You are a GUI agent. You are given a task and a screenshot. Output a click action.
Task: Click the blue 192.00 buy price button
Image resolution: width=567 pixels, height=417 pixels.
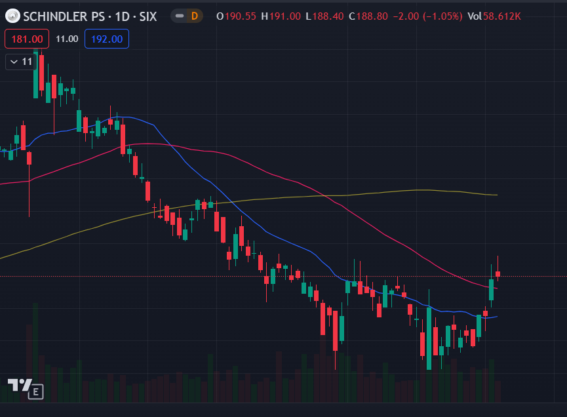[107, 39]
